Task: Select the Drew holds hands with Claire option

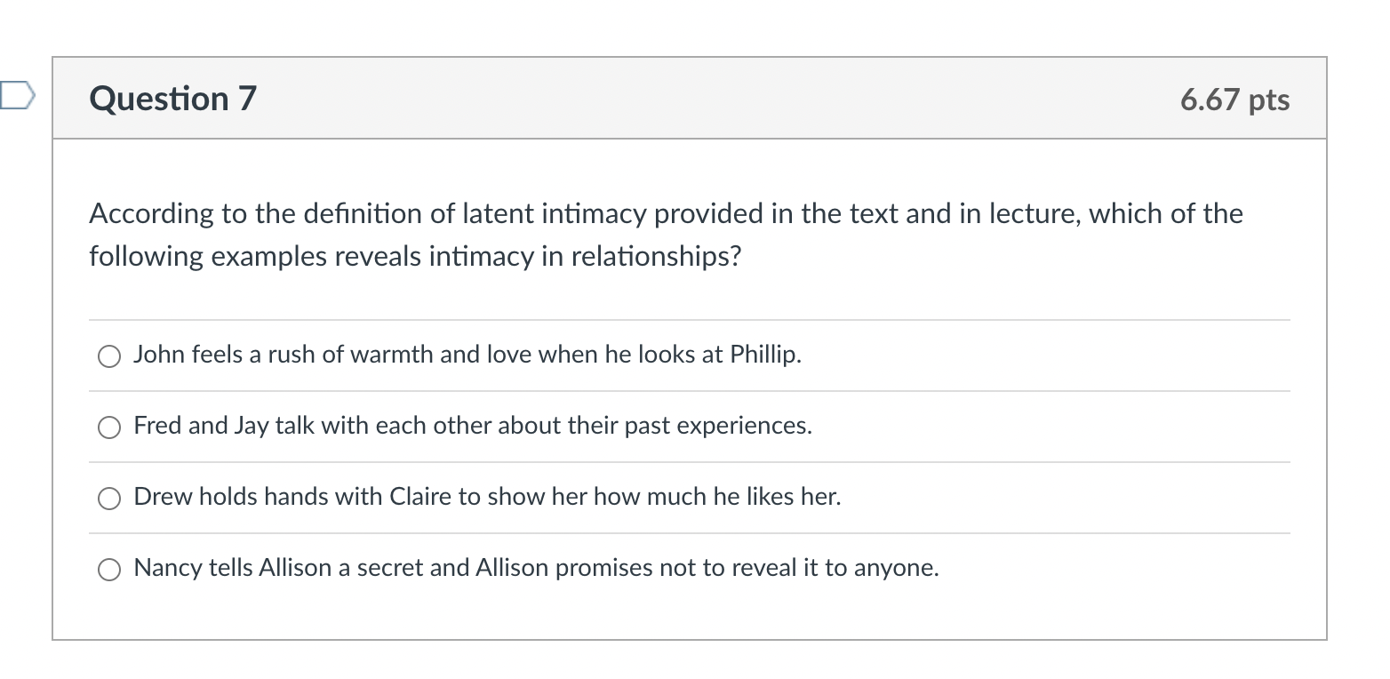Action: 108,498
